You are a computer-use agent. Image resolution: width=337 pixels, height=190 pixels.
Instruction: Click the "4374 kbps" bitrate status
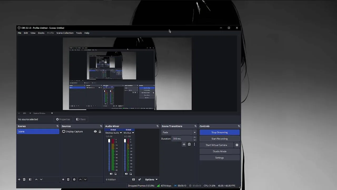[x=166, y=186]
